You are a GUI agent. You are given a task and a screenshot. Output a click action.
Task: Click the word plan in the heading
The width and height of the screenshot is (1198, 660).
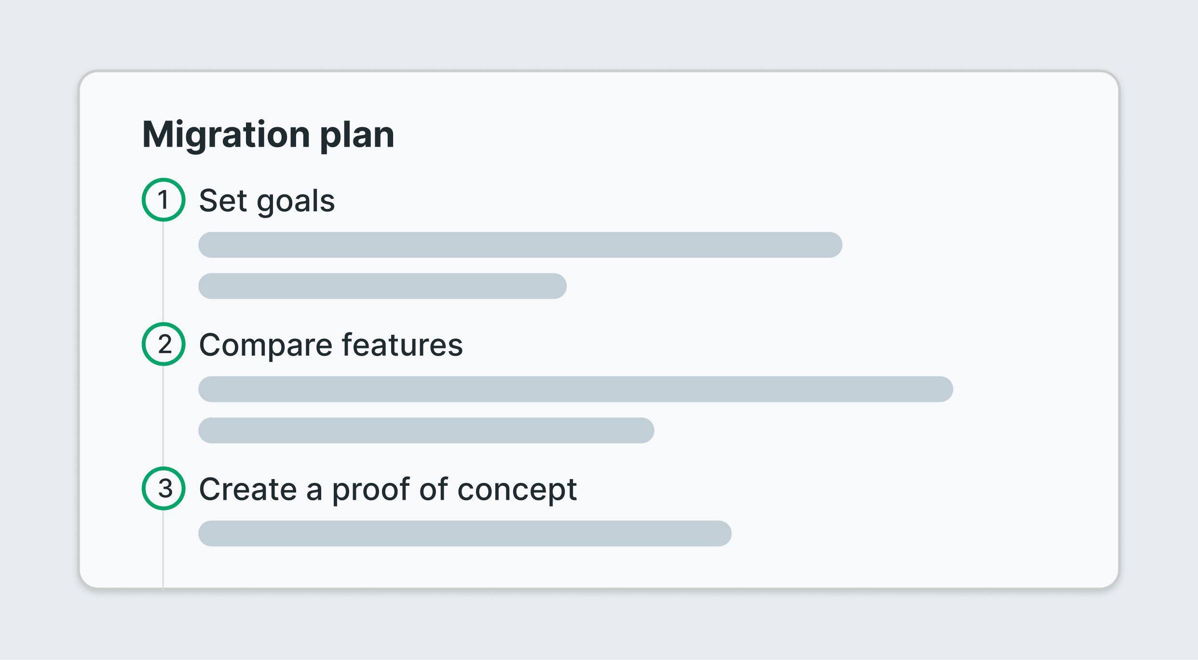click(x=357, y=136)
